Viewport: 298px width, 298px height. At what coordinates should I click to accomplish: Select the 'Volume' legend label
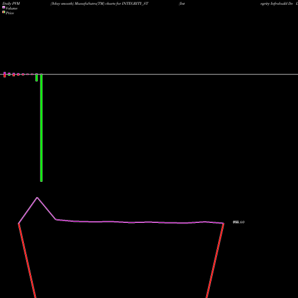11,8
